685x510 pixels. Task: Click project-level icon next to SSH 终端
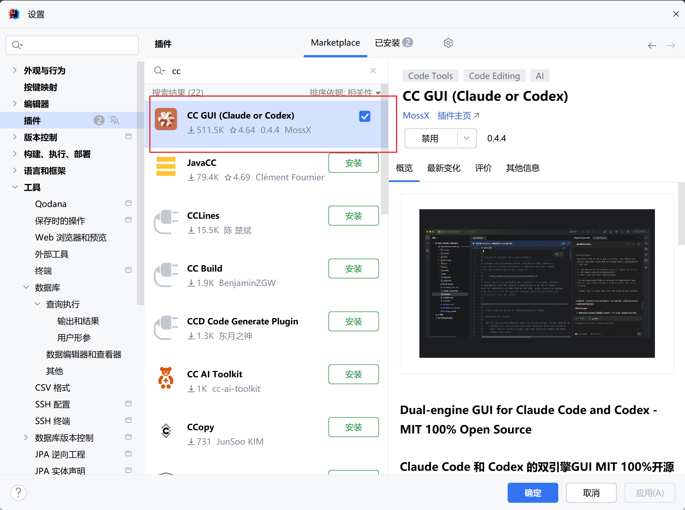(x=128, y=420)
